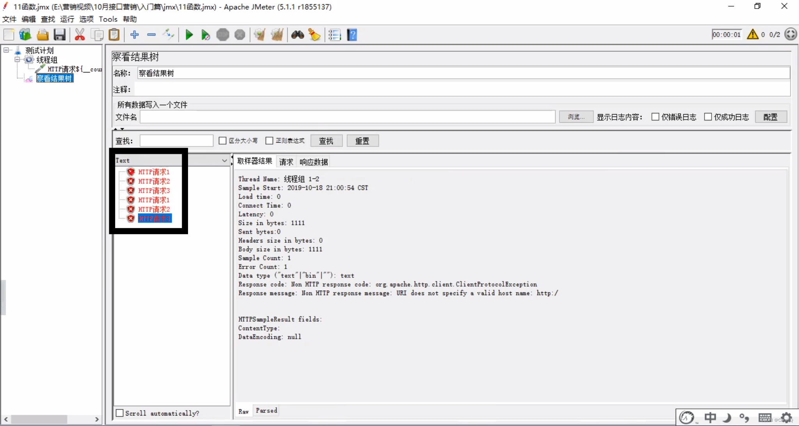Click the moon icon in input toolbar

click(726, 418)
